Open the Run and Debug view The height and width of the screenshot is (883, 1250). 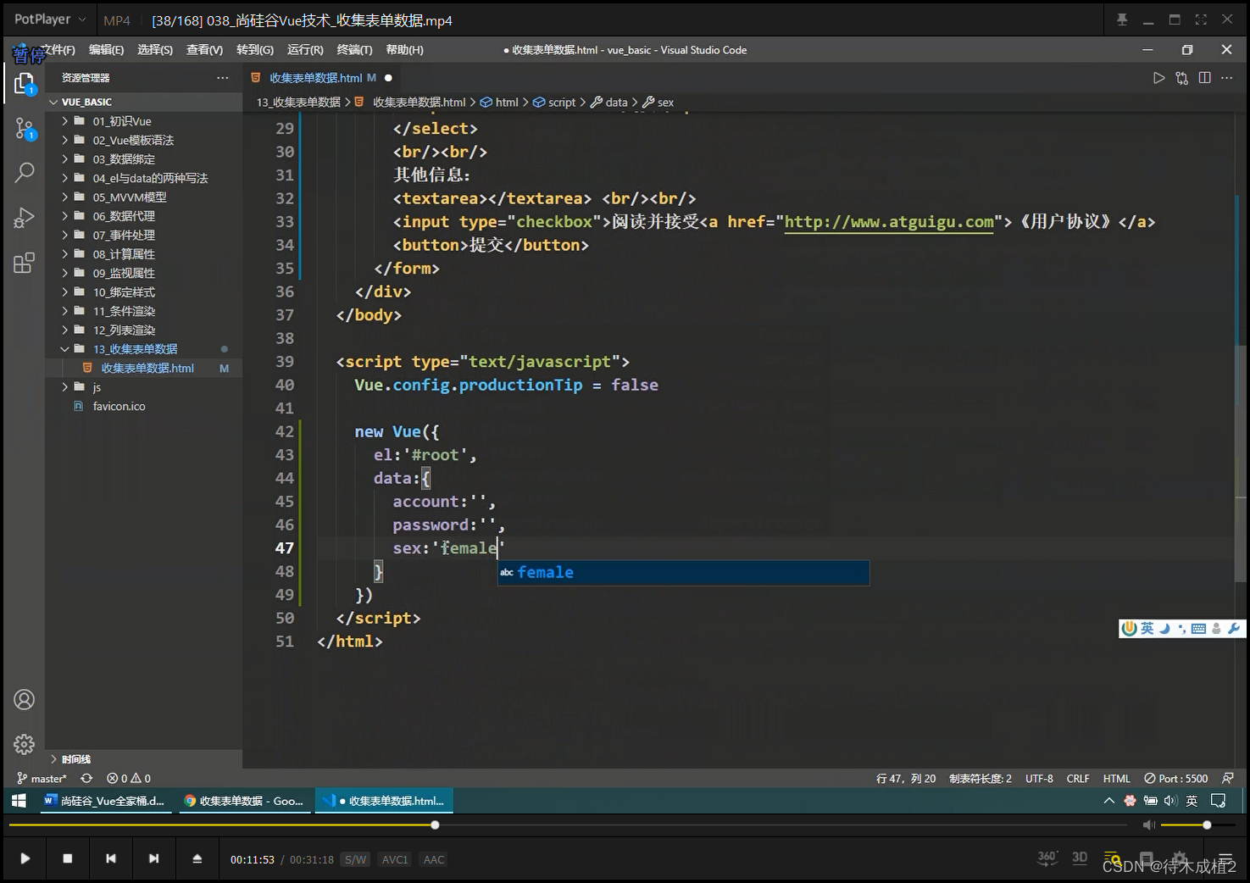point(24,218)
